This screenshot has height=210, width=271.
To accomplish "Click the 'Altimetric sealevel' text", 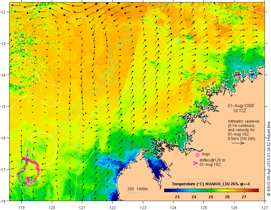I will click(x=244, y=121).
